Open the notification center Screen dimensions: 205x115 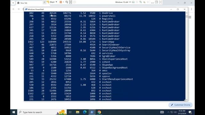tap(190, 112)
